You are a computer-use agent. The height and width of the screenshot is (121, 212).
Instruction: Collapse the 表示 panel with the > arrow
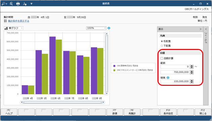200,29
